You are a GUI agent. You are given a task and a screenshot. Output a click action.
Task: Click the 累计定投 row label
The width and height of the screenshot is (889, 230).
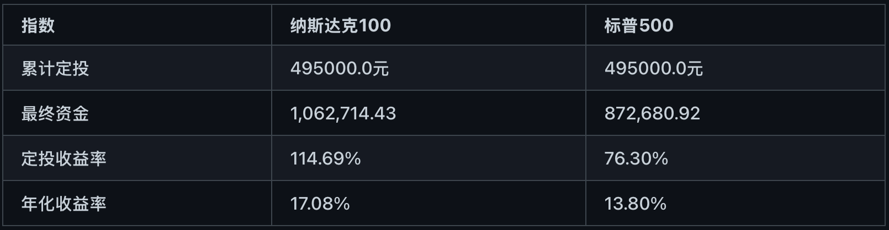click(x=55, y=69)
